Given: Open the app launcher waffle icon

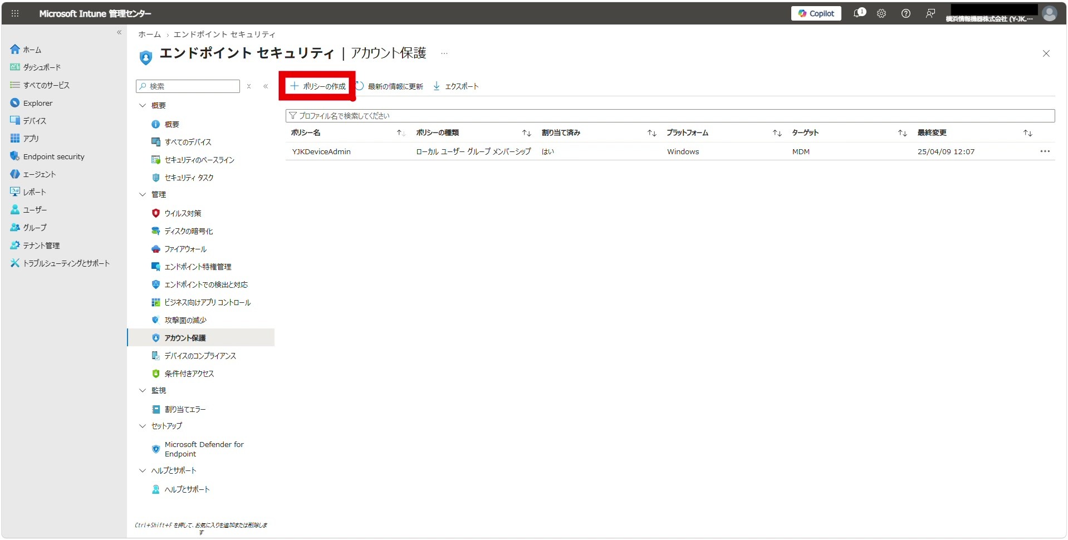Looking at the screenshot, I should coord(15,13).
